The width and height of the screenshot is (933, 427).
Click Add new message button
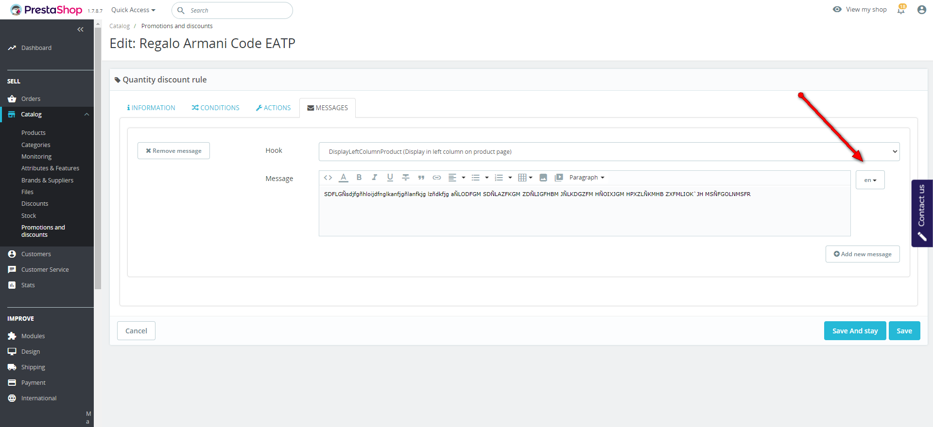(863, 254)
